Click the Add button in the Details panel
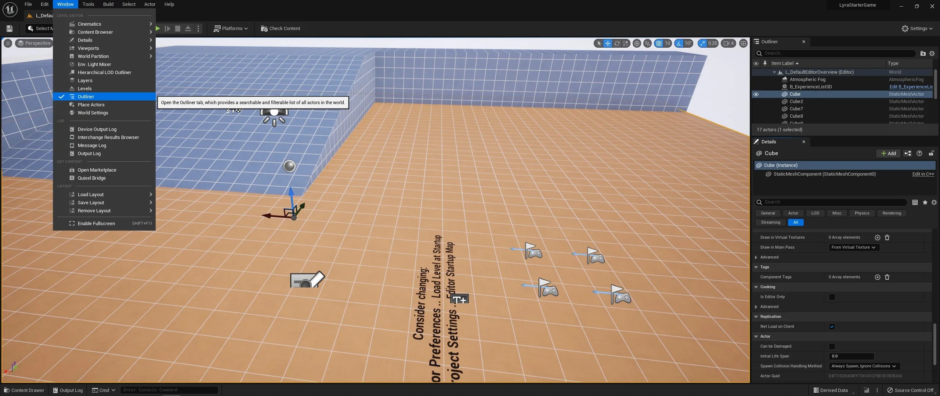The height and width of the screenshot is (396, 940). [x=888, y=153]
